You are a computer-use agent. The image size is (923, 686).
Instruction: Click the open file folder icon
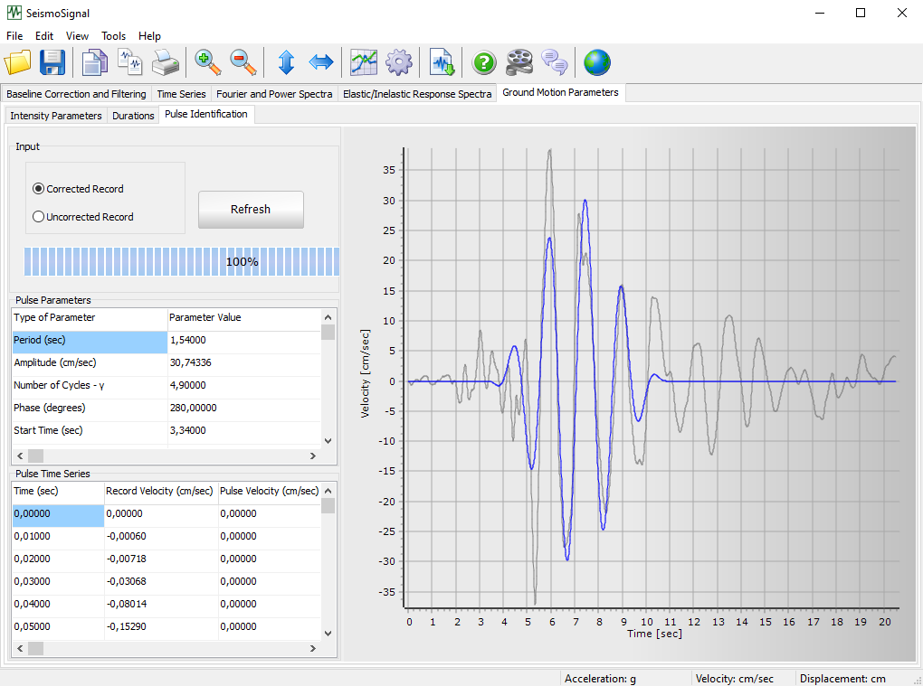pyautogui.click(x=17, y=62)
